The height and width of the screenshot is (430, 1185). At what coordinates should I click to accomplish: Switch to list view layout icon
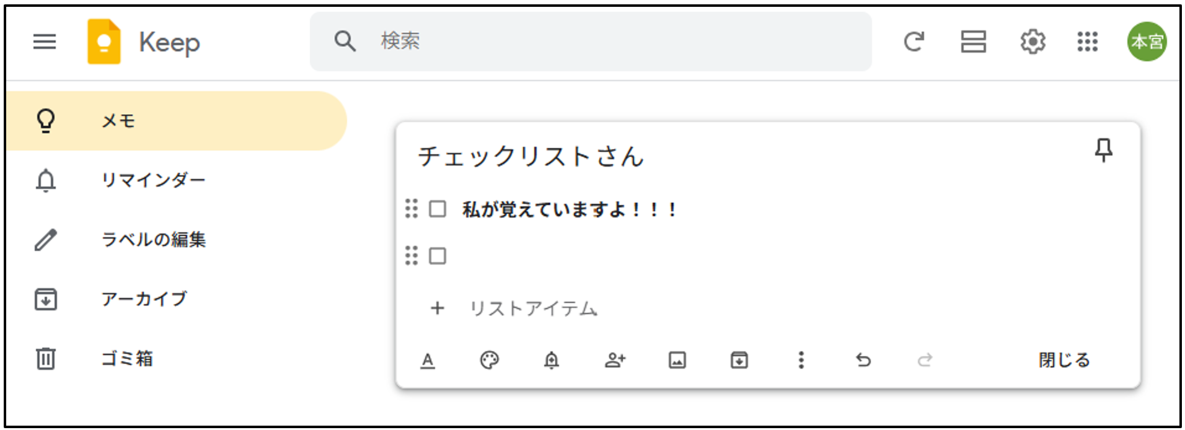pos(973,42)
